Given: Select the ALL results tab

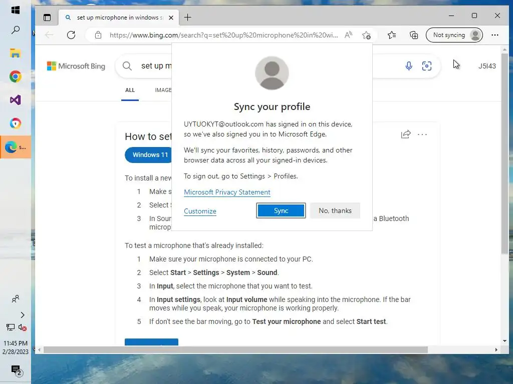Looking at the screenshot, I should pos(130,90).
